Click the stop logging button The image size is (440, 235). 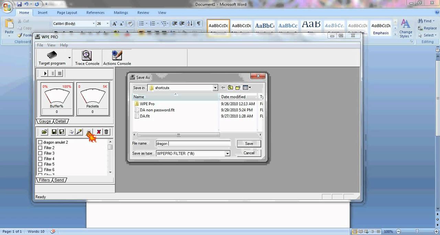tap(60, 73)
